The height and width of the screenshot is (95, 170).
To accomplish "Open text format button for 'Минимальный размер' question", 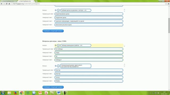I will [58, 66].
